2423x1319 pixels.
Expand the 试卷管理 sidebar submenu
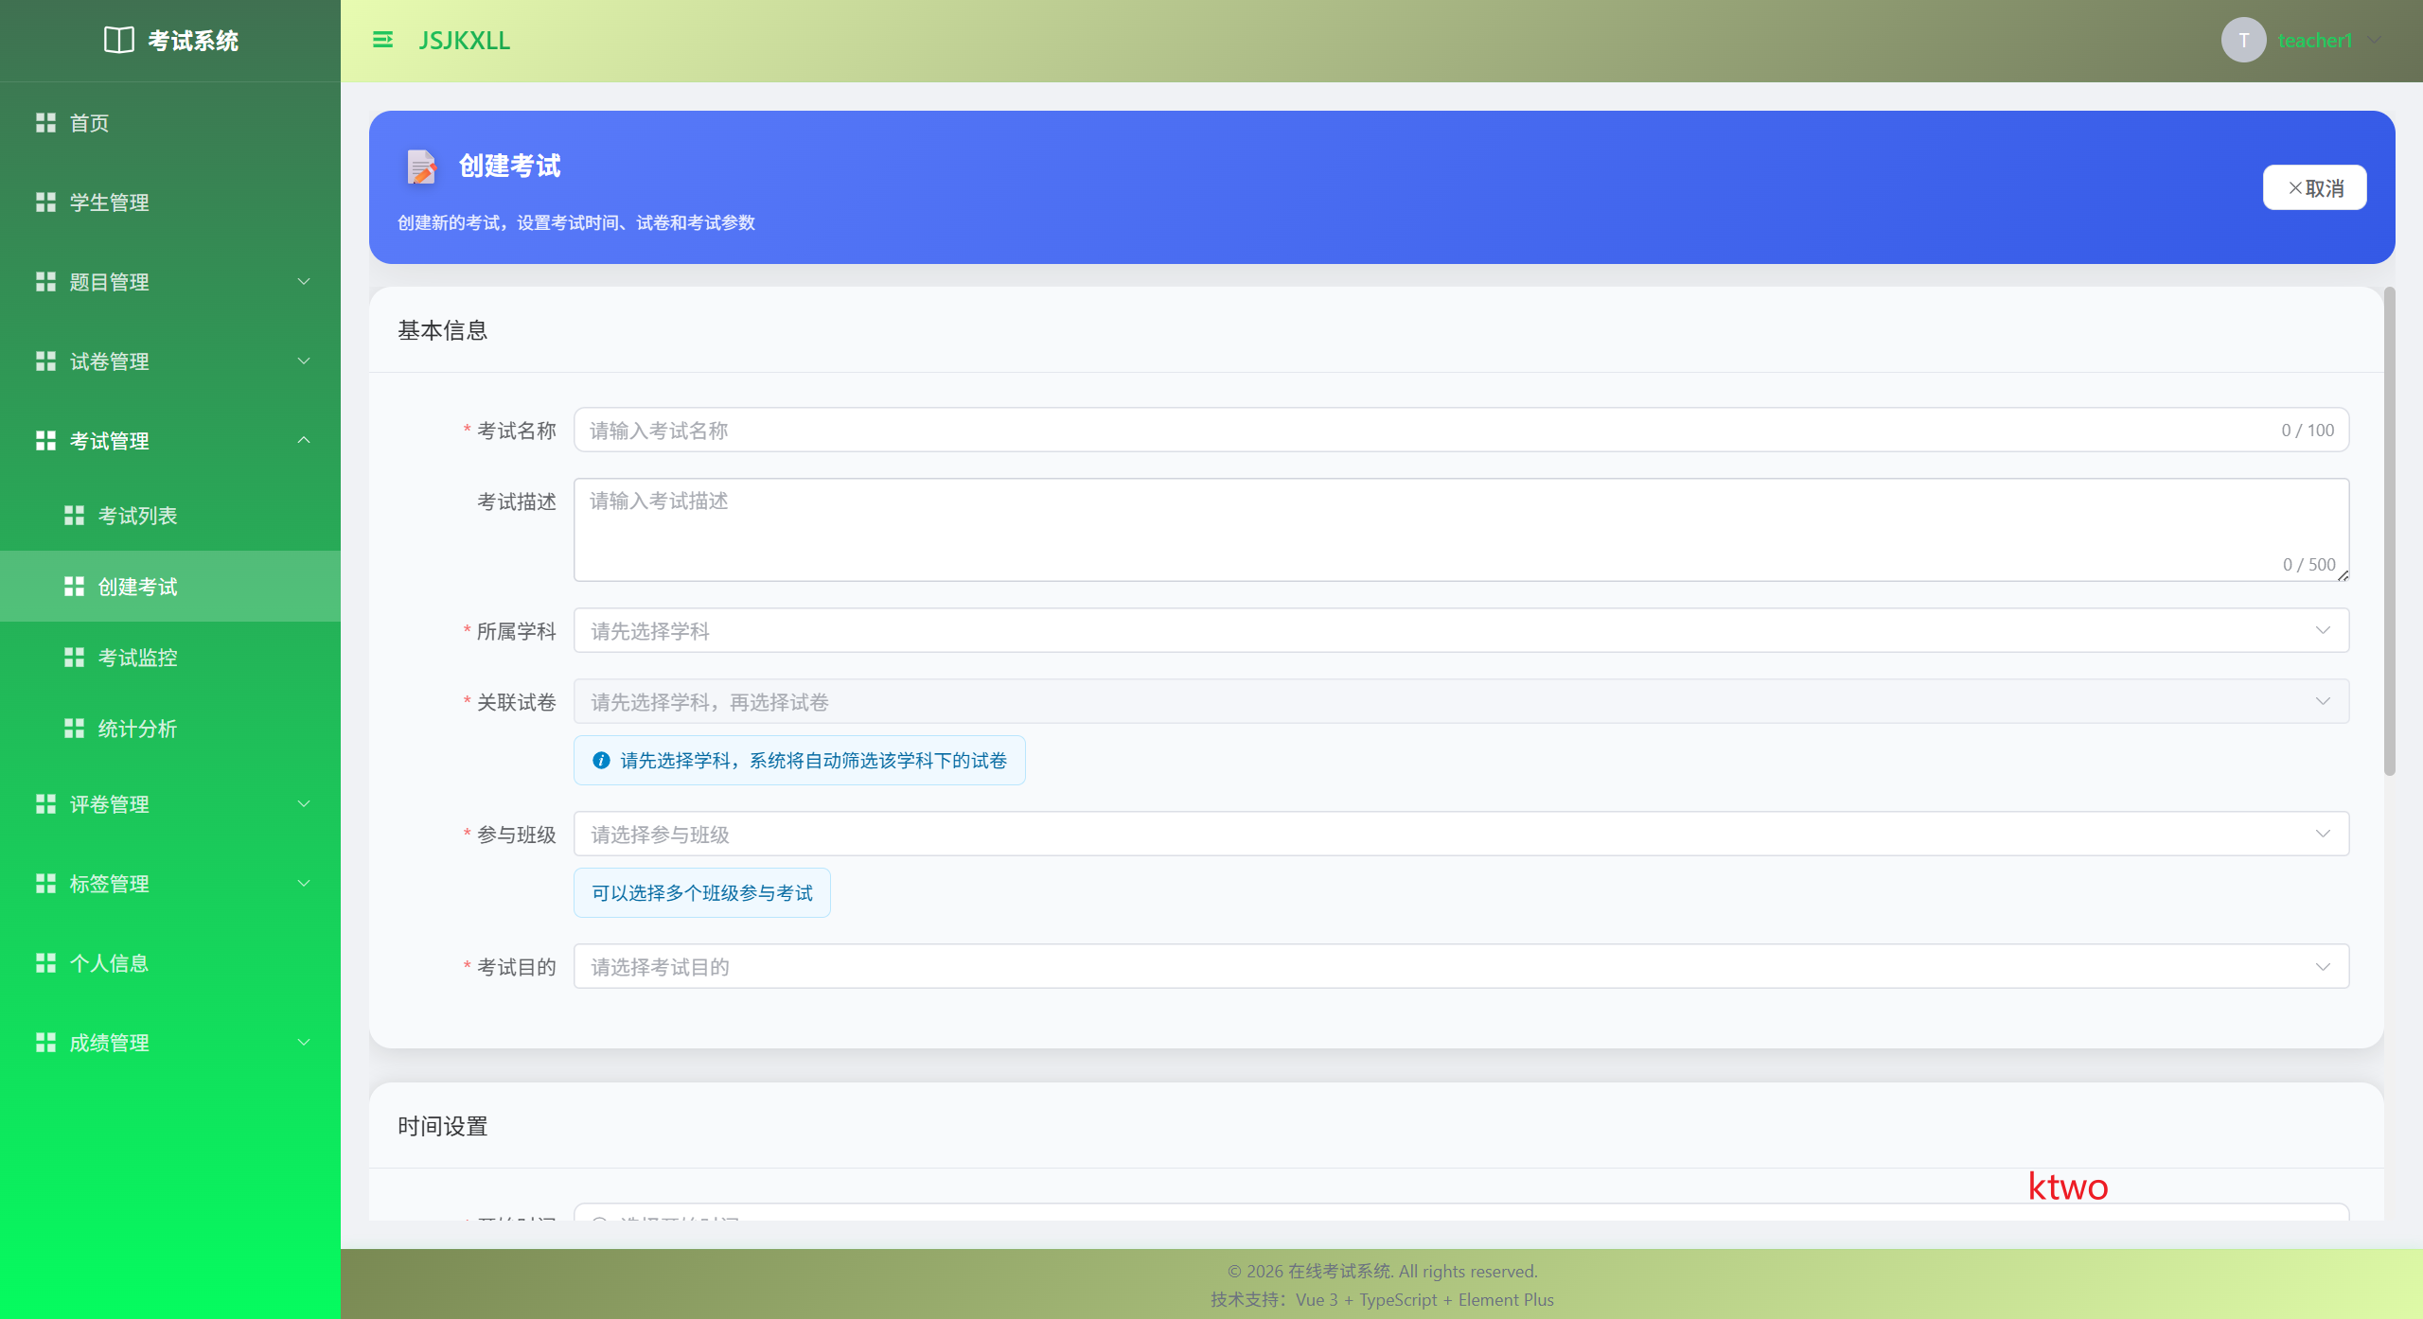tap(170, 361)
